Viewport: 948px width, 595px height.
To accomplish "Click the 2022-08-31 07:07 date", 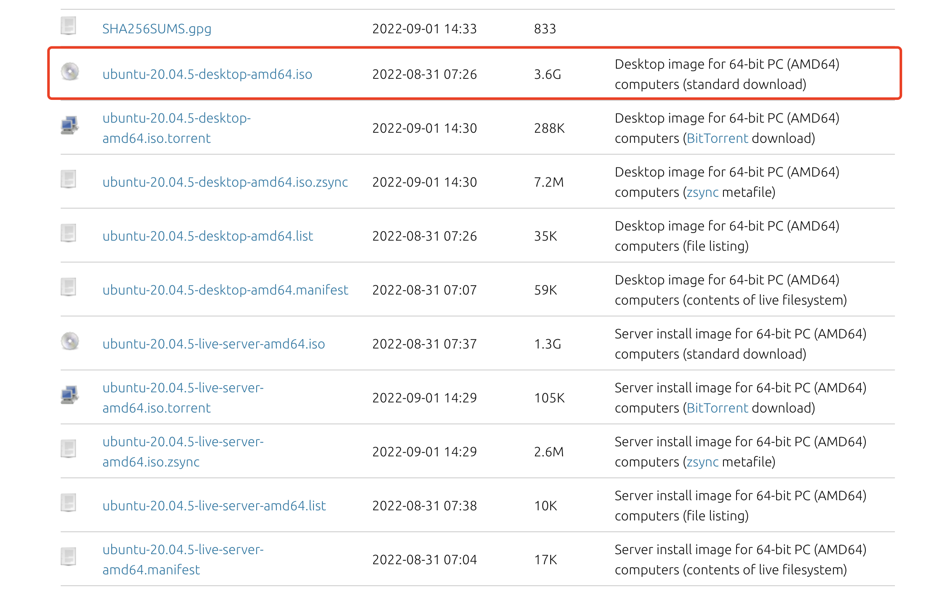I will click(425, 290).
